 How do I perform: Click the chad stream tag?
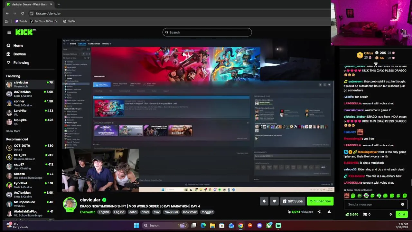pos(145,212)
